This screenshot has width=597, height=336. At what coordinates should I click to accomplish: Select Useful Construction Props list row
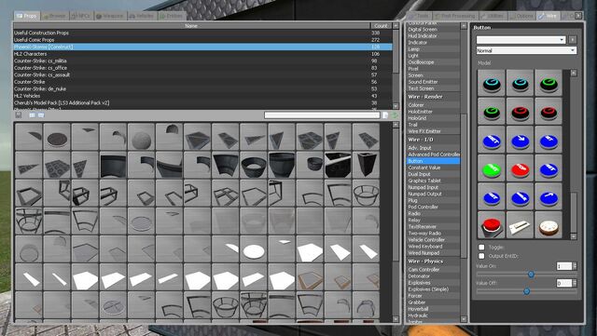click(x=202, y=33)
